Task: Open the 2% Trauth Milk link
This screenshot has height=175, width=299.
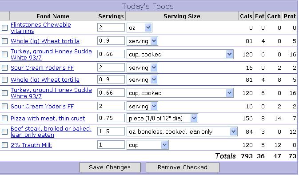Action: pos(31,145)
